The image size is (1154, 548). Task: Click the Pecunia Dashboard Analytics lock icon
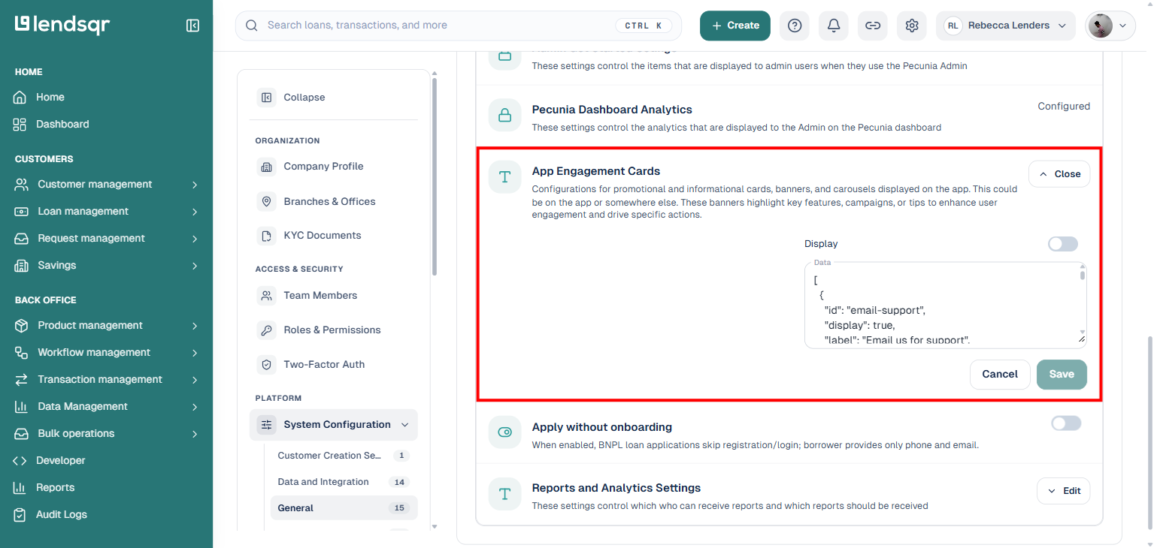pos(505,116)
